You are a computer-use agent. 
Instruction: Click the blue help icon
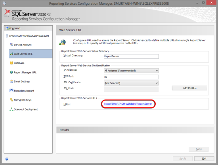7,159
